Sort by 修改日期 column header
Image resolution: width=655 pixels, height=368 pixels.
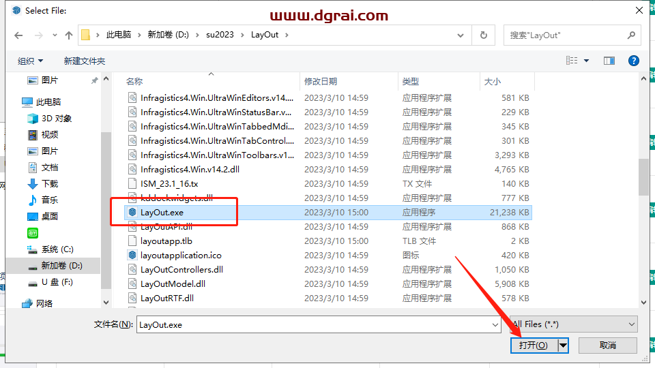[321, 82]
